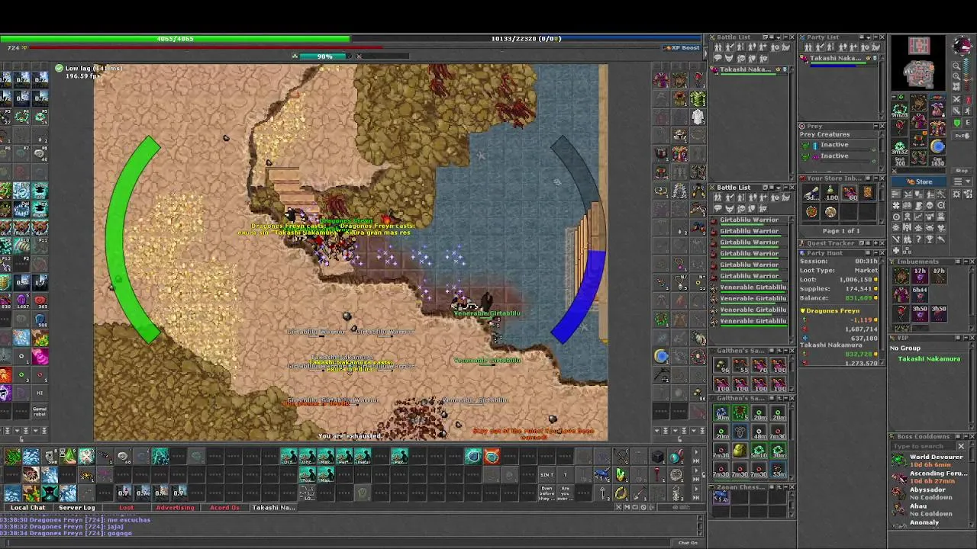Minimize the Party Hunt panel
Image resolution: width=977 pixels, height=549 pixels.
pyautogui.click(x=875, y=253)
